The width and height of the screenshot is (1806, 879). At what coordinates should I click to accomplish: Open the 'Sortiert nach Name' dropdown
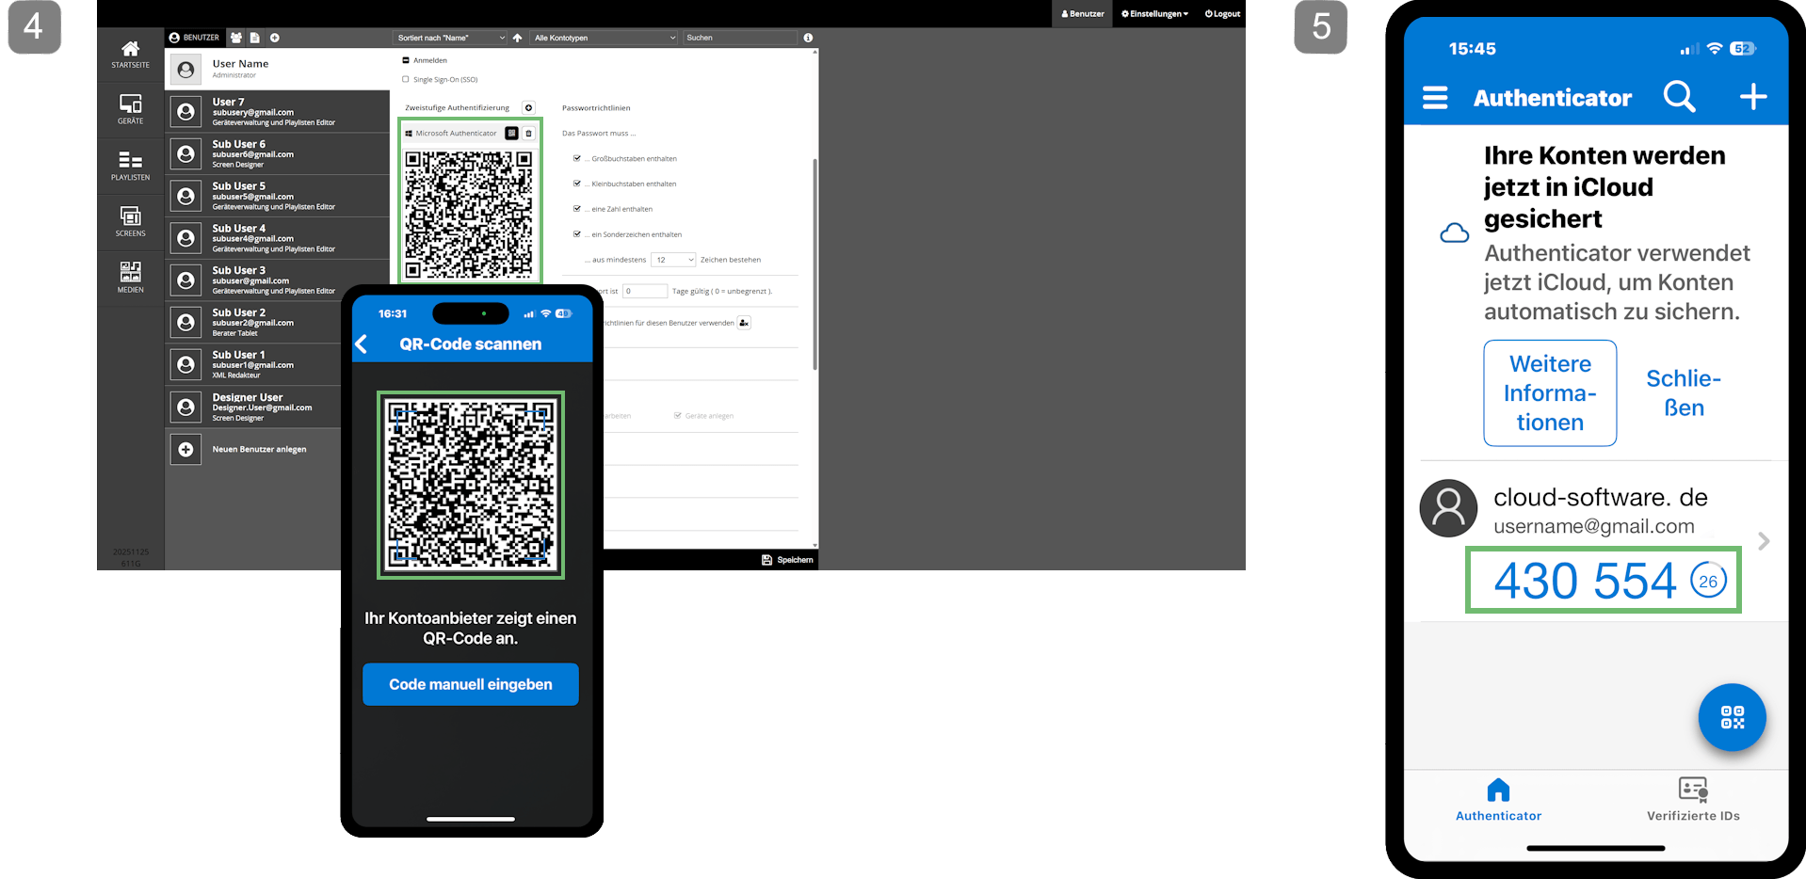pos(450,38)
